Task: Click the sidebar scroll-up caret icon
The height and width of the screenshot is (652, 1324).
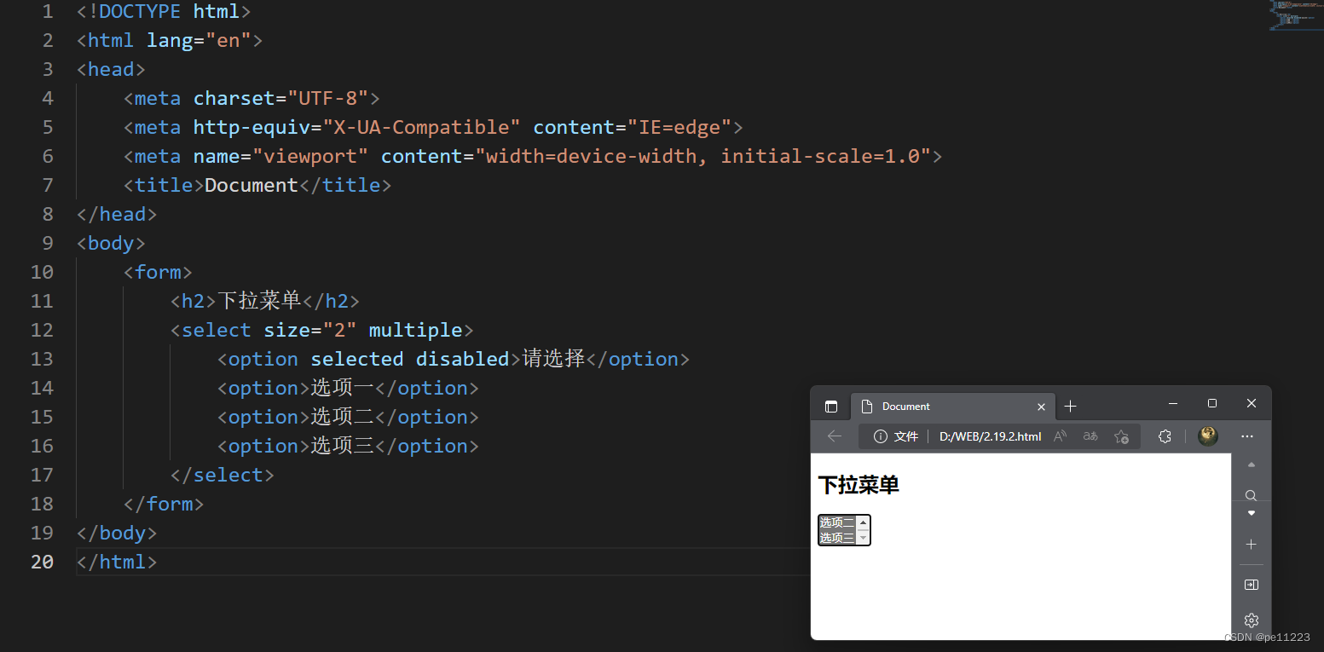Action: 1252,465
